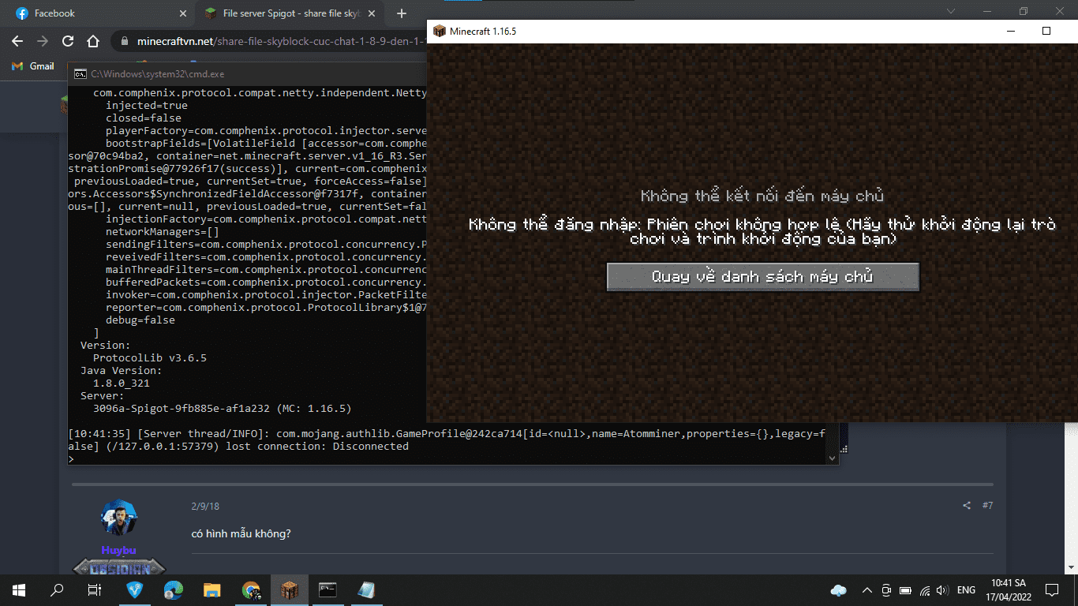
Task: Open Windows Search from the taskbar
Action: click(x=57, y=590)
